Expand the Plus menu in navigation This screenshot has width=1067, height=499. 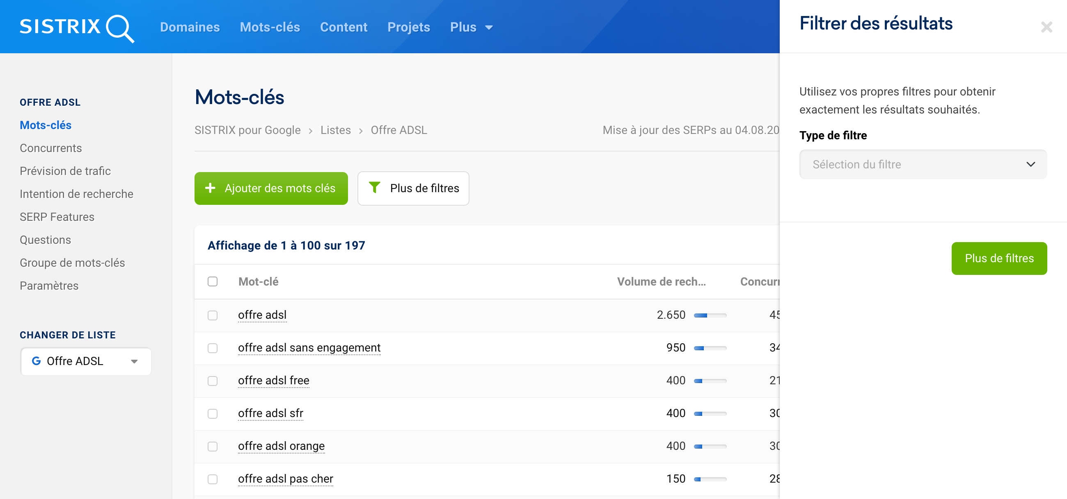pos(472,27)
